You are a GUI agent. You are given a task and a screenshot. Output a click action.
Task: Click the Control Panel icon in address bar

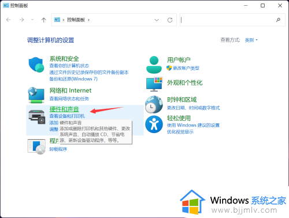57,20
